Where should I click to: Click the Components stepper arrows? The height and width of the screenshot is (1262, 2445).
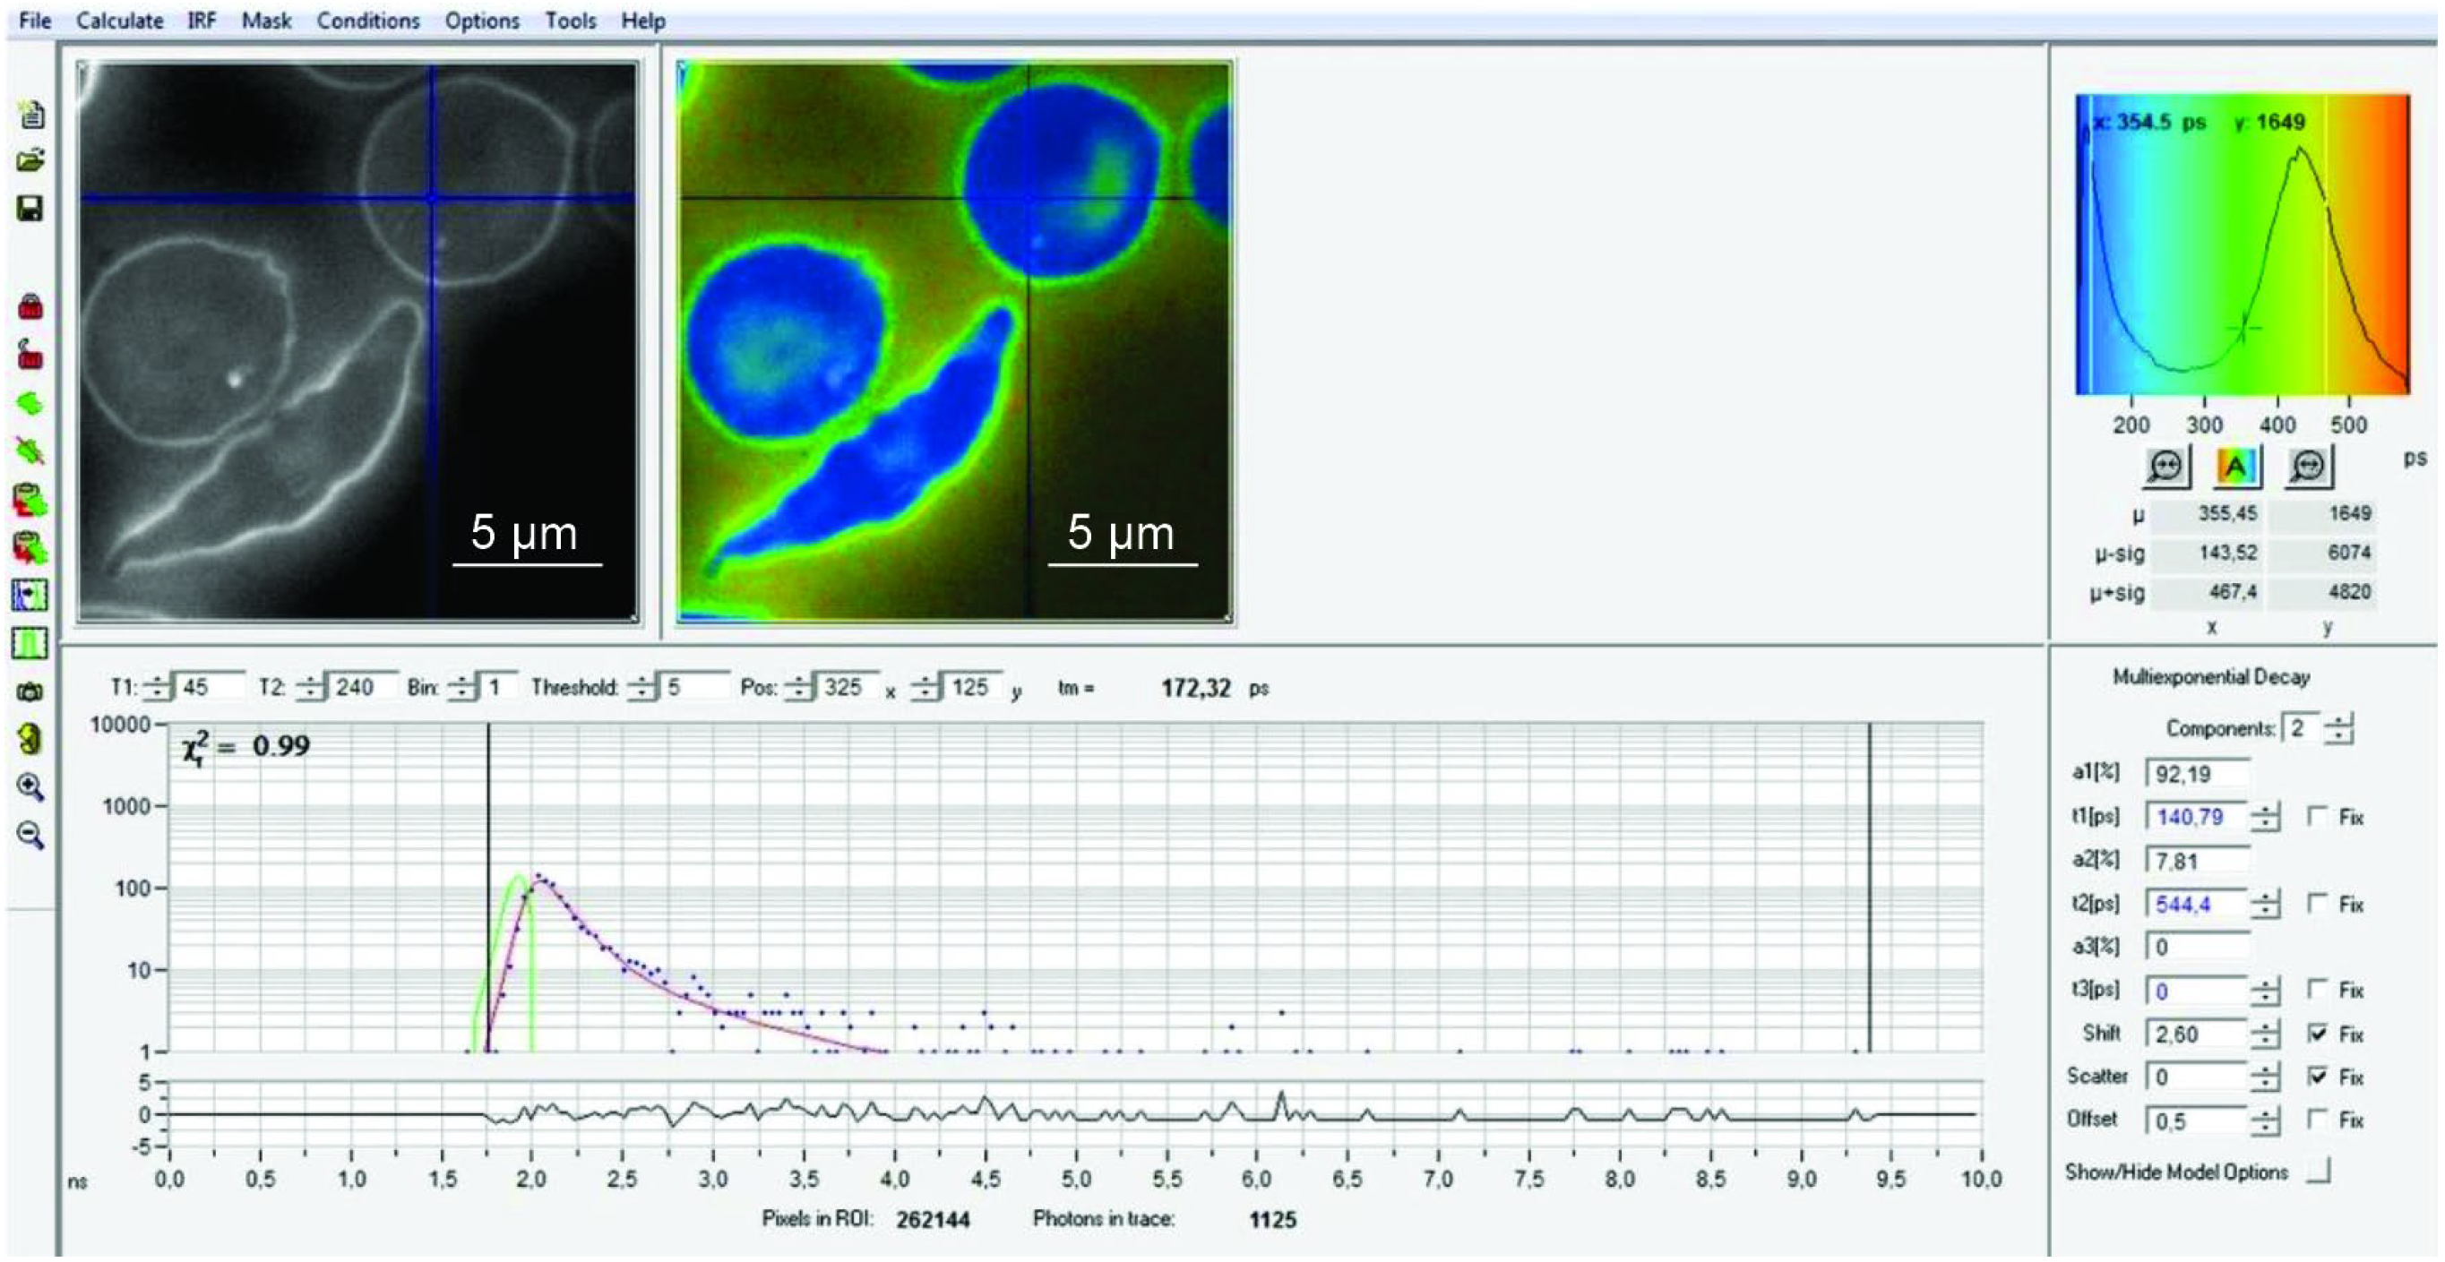pyautogui.click(x=2339, y=729)
